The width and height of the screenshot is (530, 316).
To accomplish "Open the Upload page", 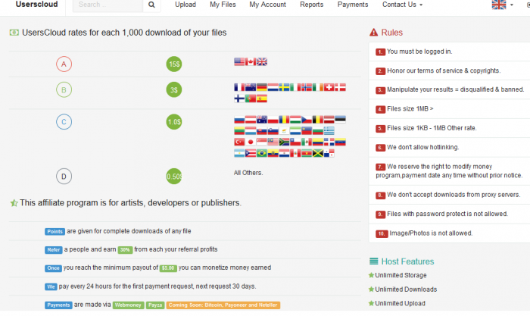I will coord(185,5).
